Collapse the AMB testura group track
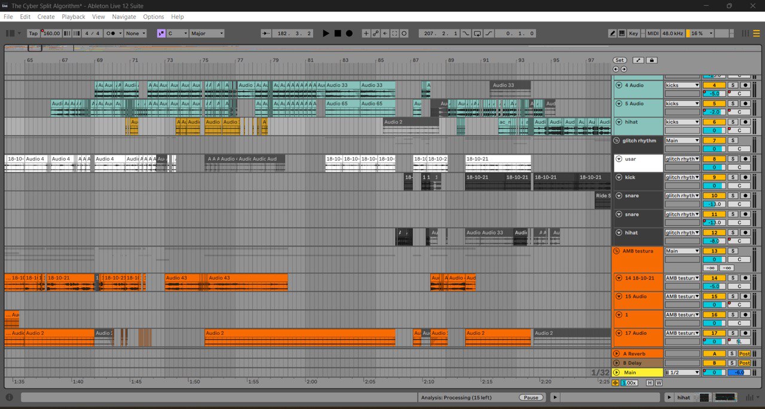The width and height of the screenshot is (765, 409). pyautogui.click(x=616, y=251)
